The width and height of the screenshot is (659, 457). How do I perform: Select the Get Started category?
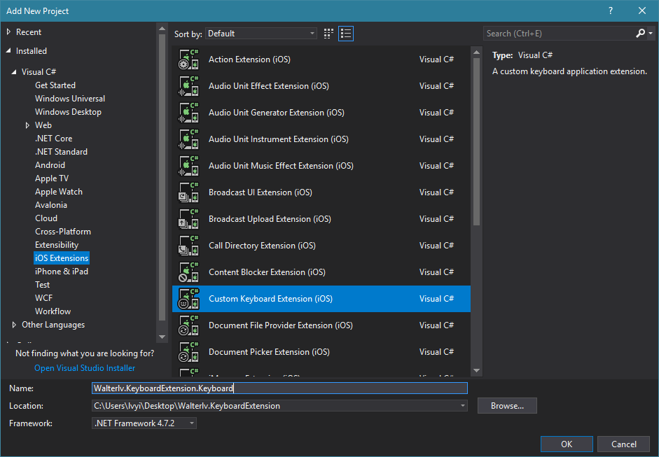point(55,85)
